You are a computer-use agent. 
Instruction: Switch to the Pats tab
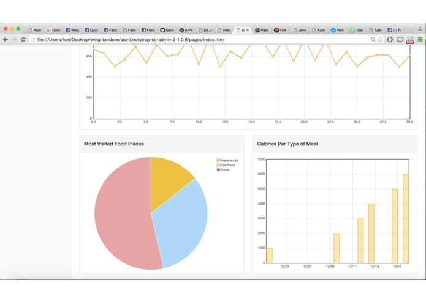(262, 30)
